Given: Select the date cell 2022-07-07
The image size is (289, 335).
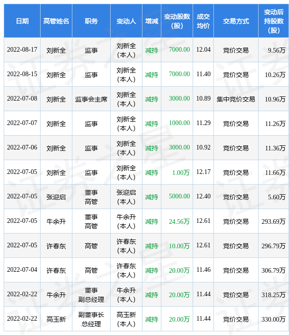Looking at the screenshot, I should 22,123.
